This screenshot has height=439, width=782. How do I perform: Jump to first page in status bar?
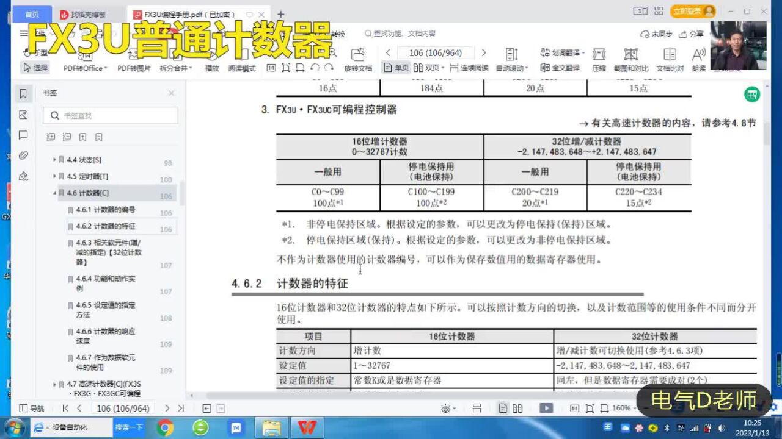[65, 409]
